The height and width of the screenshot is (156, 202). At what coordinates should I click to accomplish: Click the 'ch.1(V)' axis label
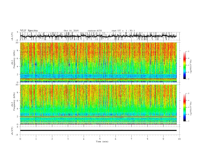[12, 36]
